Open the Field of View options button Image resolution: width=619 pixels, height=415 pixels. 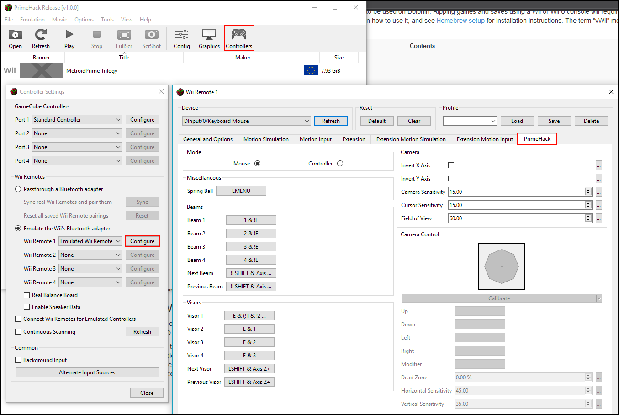point(598,218)
